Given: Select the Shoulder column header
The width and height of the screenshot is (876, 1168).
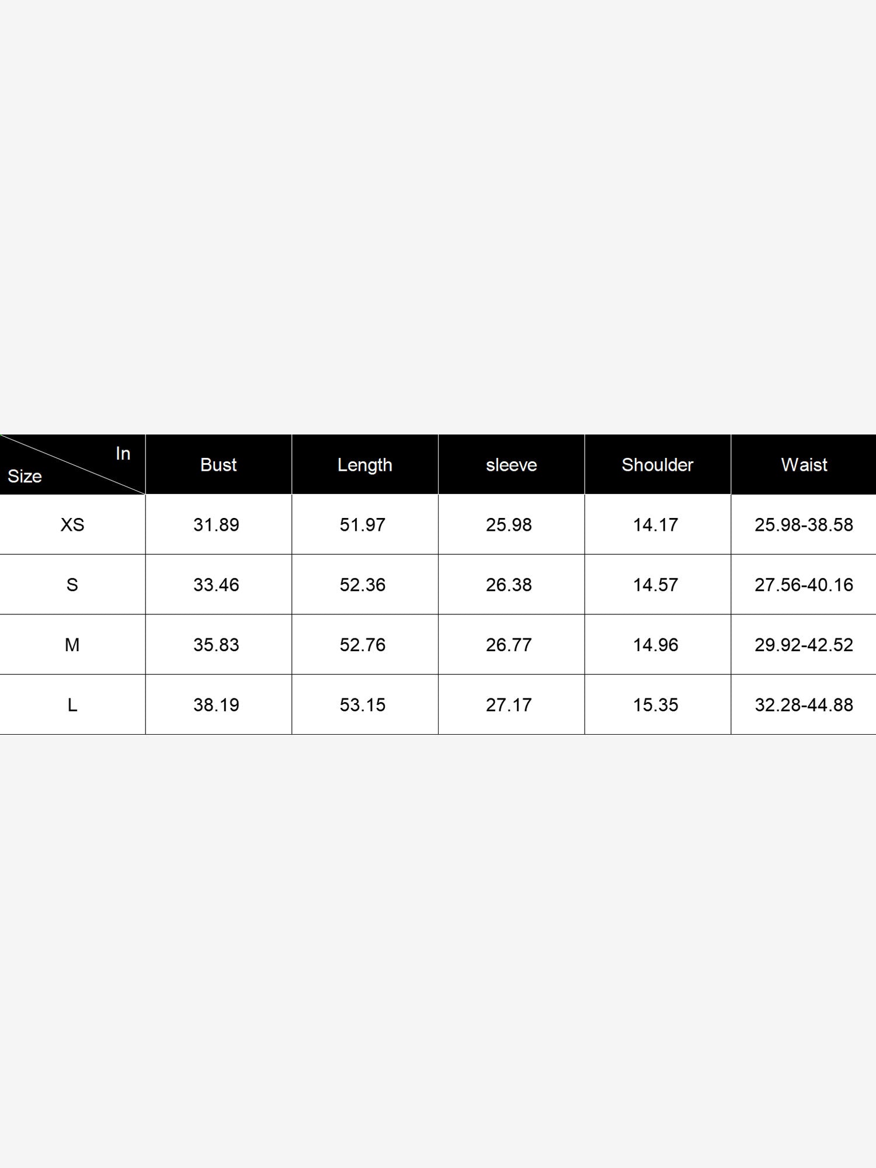Looking at the screenshot, I should pos(658,465).
